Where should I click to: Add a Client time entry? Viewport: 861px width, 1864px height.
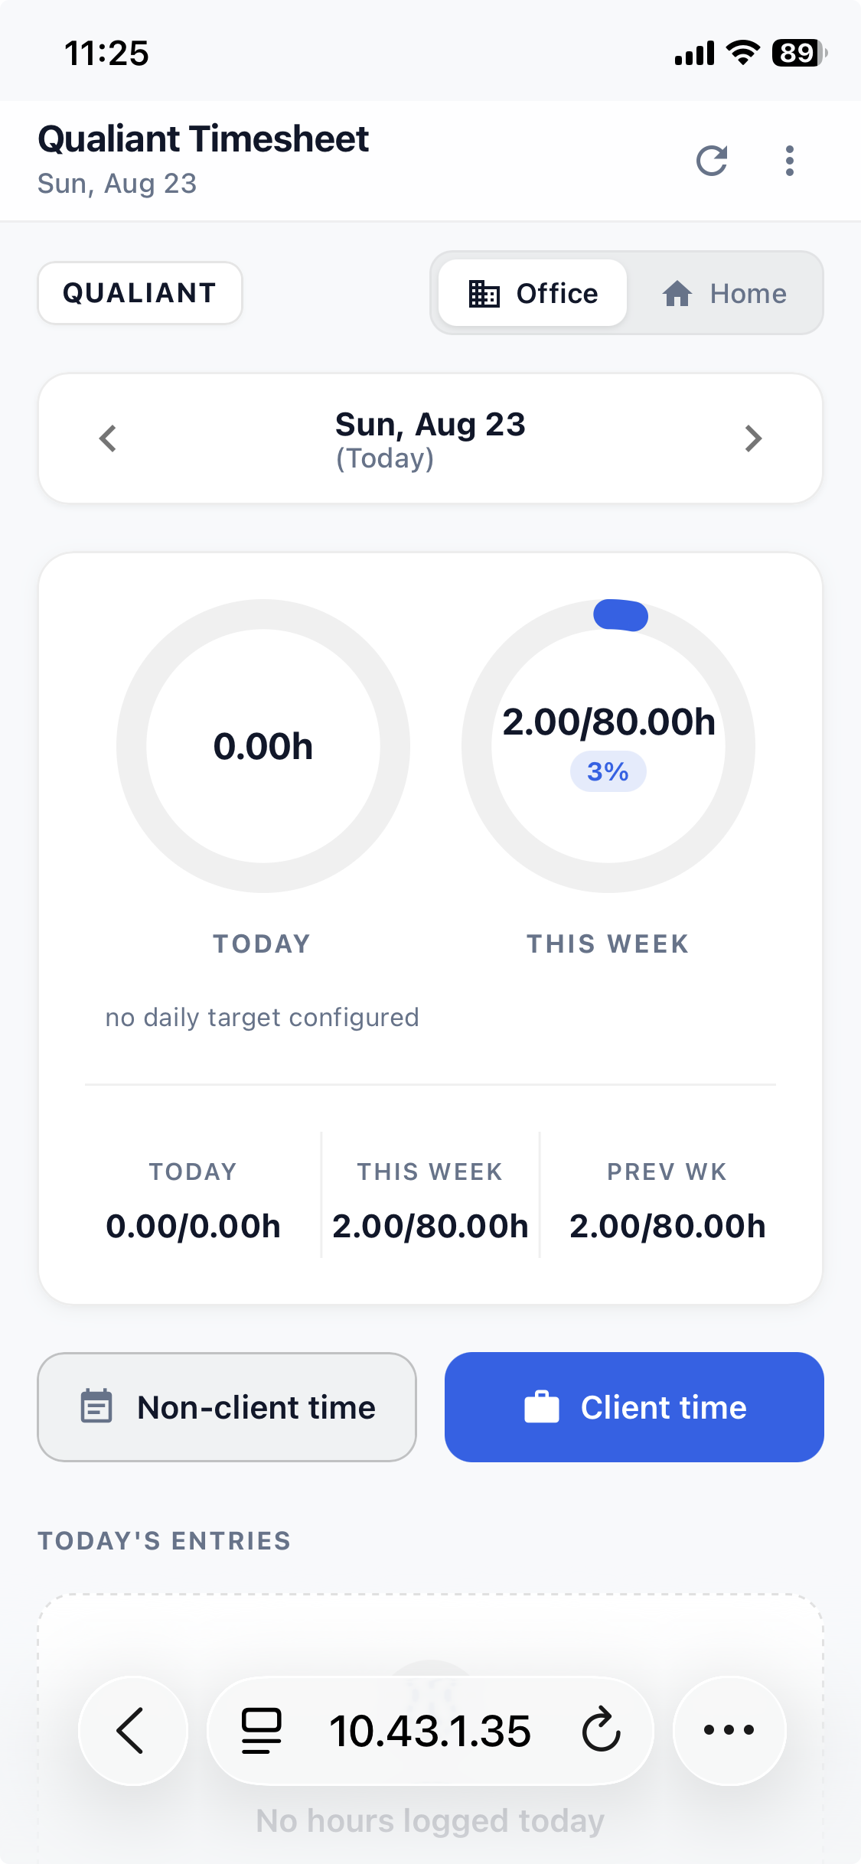634,1407
